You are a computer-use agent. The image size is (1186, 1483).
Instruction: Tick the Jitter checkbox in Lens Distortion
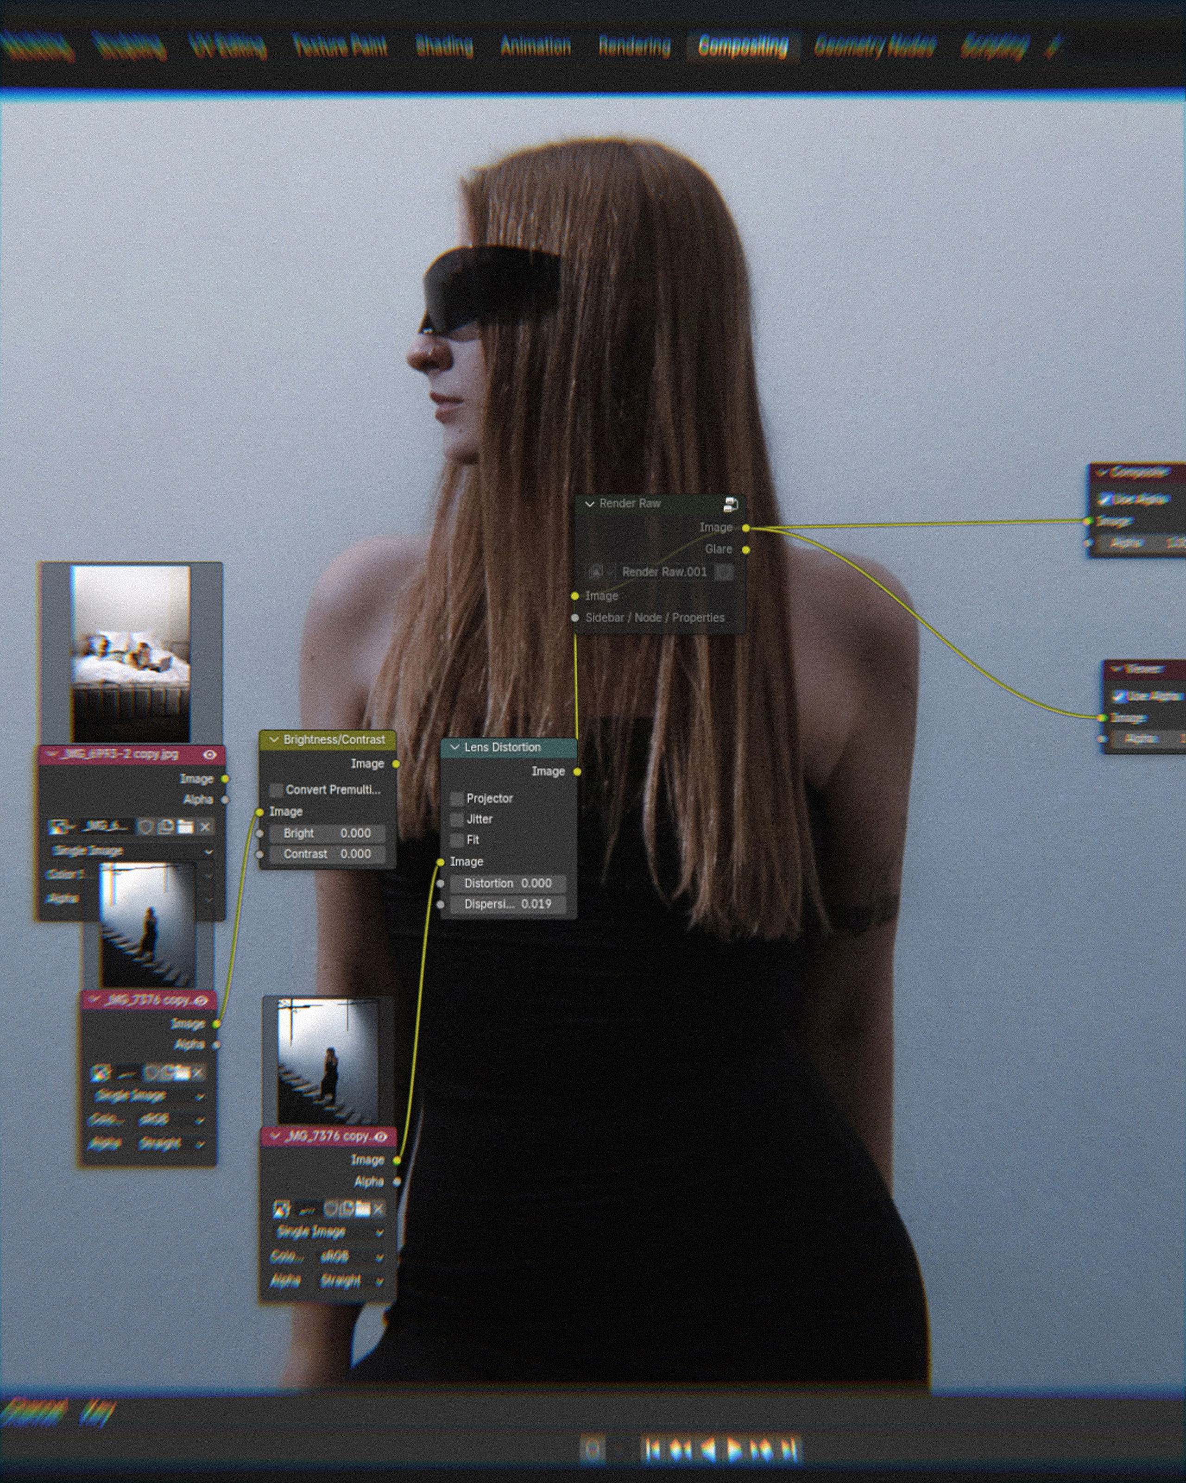(x=456, y=819)
